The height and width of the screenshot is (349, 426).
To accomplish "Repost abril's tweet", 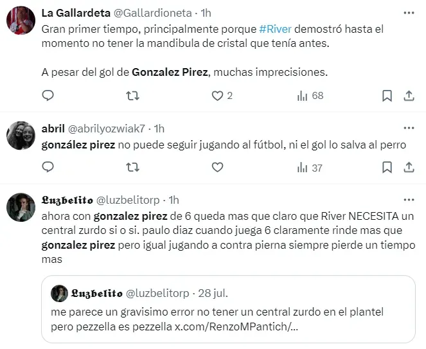I will (132, 167).
